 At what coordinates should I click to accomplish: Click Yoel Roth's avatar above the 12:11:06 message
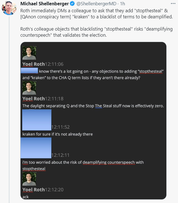(x=29, y=53)
